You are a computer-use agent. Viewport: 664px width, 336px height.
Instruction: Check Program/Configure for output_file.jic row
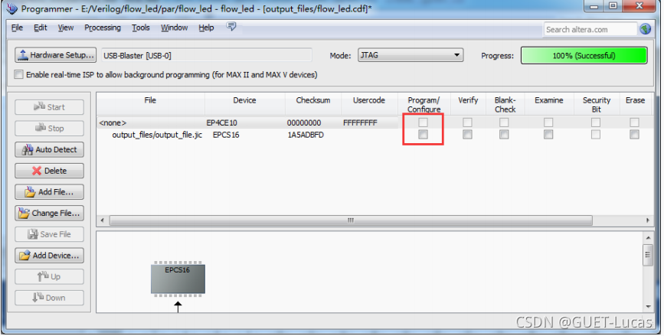click(x=423, y=135)
